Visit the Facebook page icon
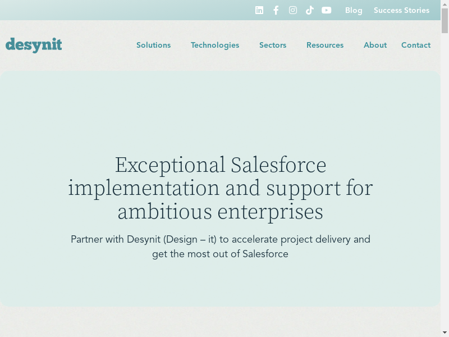Screen dimensions: 449x337 point(276,10)
